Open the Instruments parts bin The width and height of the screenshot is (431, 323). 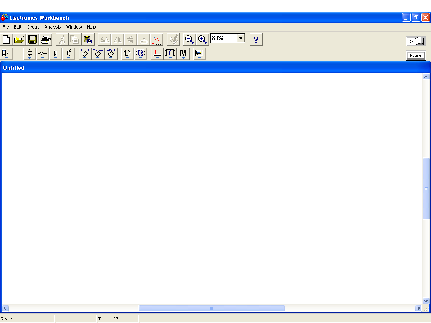[x=199, y=53]
